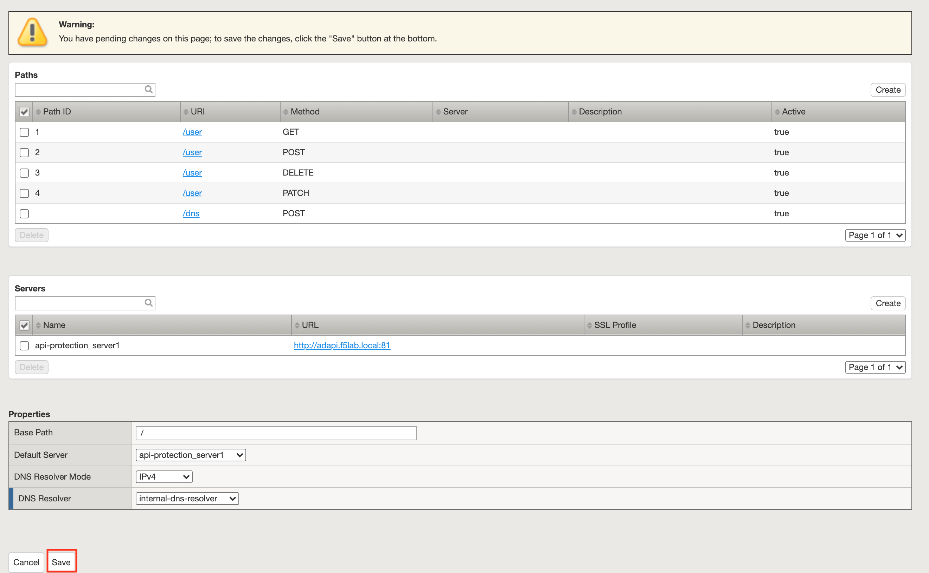Sort Paths table by Description column

(x=670, y=112)
